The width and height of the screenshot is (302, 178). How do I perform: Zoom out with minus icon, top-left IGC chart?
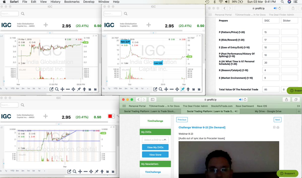coord(68,89)
